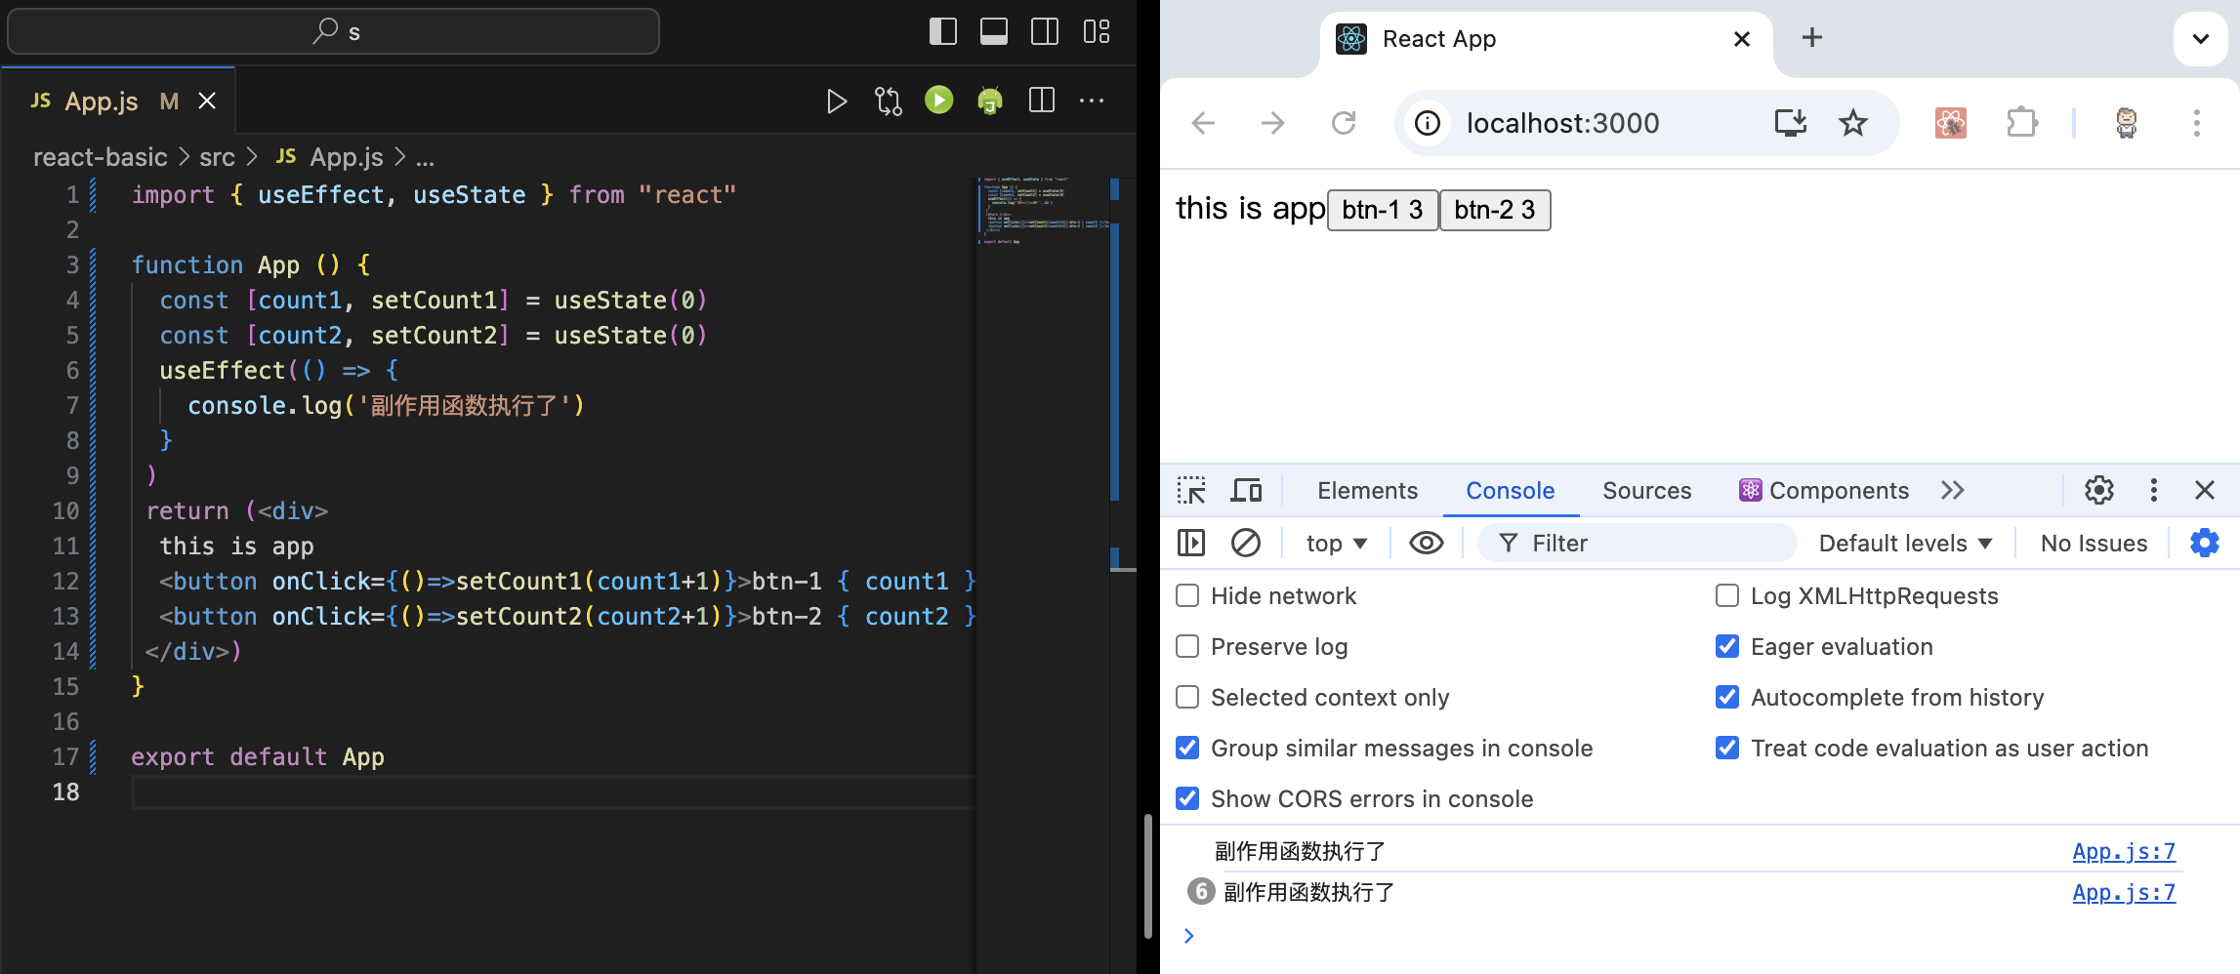The width and height of the screenshot is (2240, 974).
Task: Clear console with the clear icon
Action: point(1245,543)
